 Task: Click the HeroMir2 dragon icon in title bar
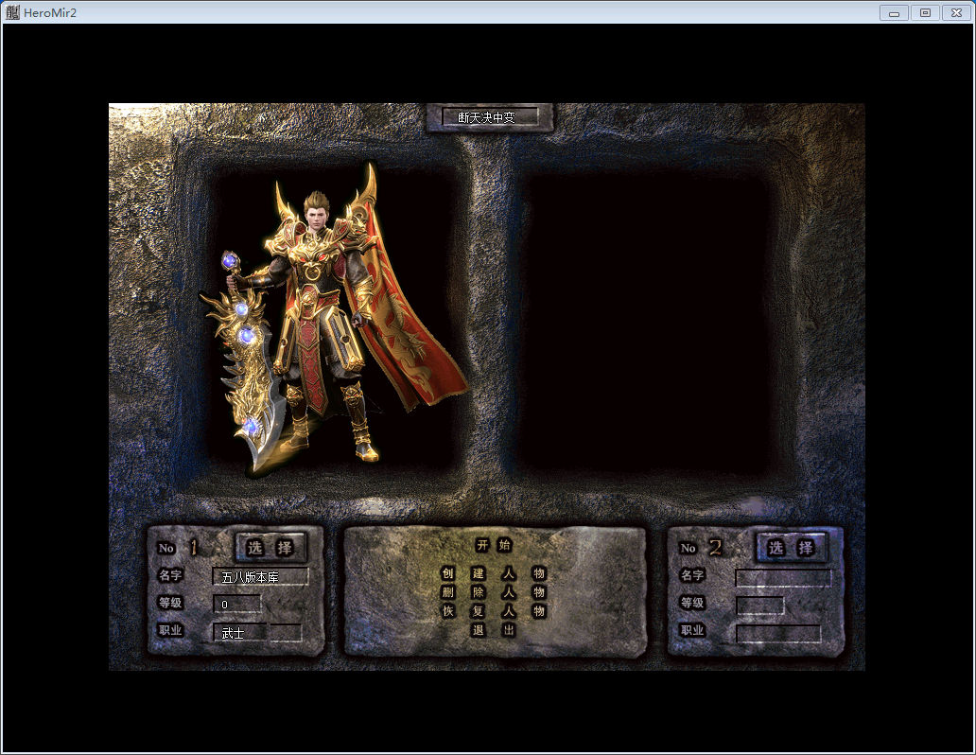coord(12,12)
